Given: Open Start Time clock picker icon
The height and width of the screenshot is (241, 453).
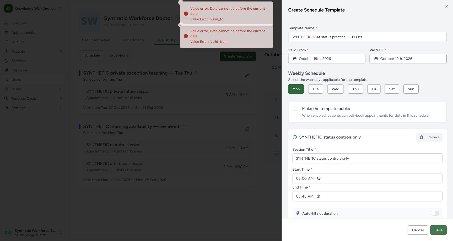Looking at the screenshot, I should click(319, 178).
